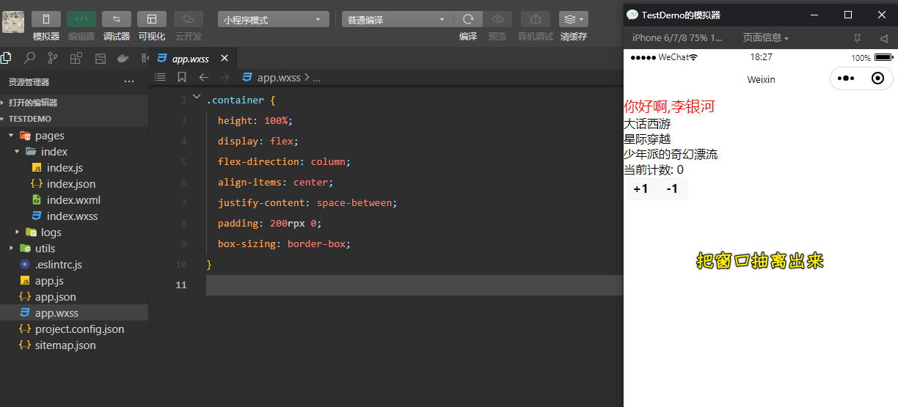898x407 pixels.
Task: Open the 云开发 cloud development button
Action: click(189, 19)
